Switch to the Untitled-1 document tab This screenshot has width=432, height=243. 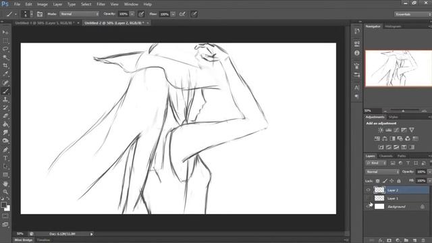click(45, 23)
